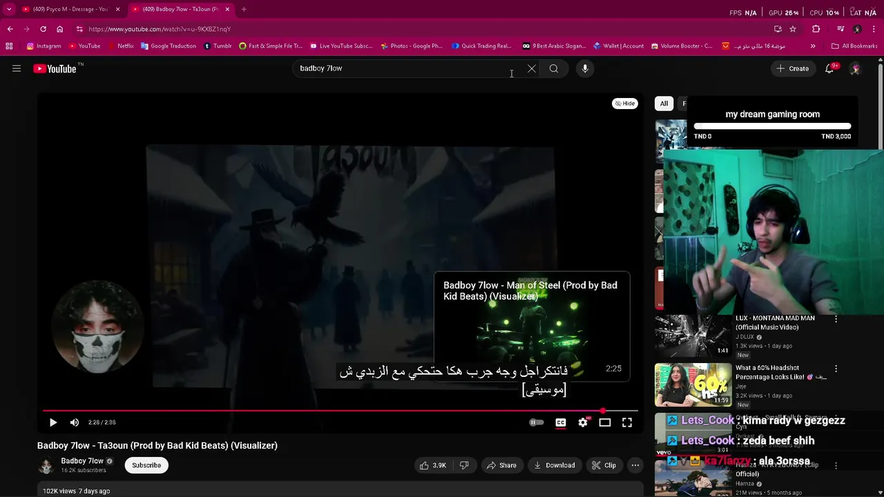Open more actions (three dots) below video
The image size is (884, 497).
(x=635, y=465)
